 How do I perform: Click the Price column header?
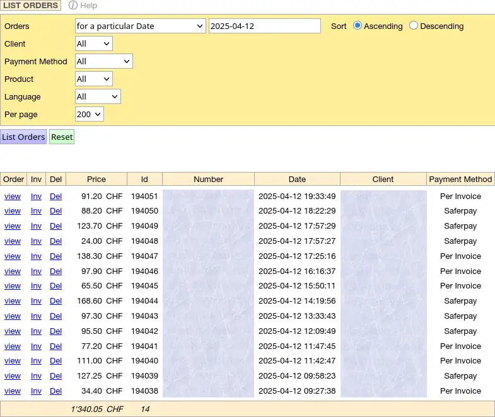96,179
